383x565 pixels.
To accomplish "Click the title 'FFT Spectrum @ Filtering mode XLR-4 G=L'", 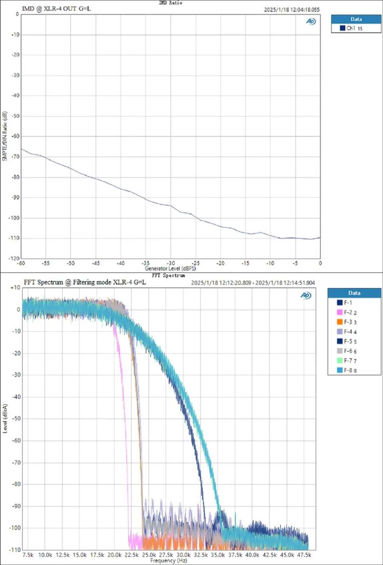I will (85, 282).
